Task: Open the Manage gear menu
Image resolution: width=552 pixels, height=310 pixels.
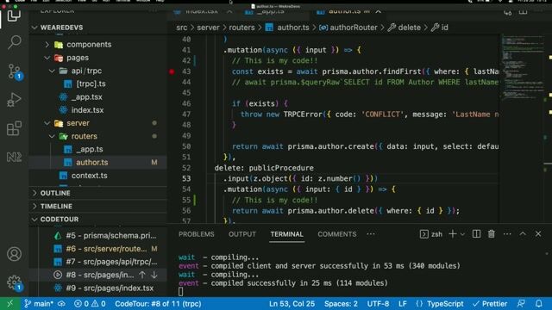Action: (x=15, y=282)
